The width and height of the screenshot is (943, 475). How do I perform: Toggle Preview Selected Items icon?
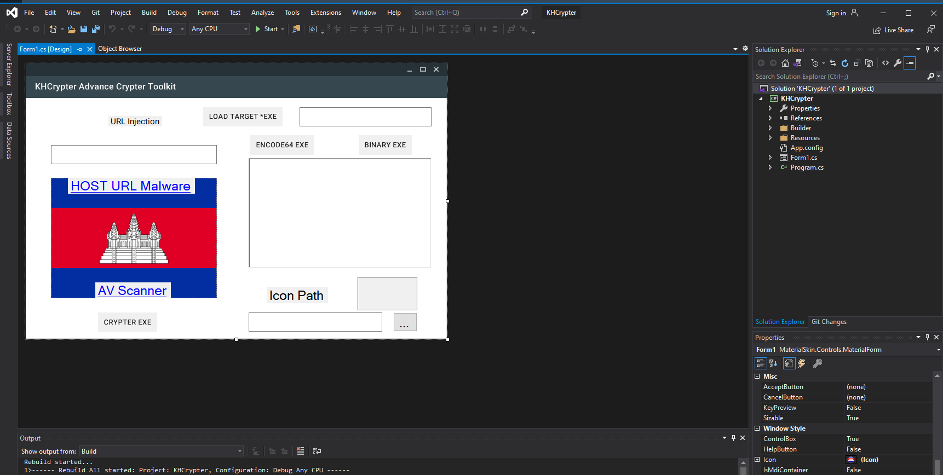click(910, 63)
